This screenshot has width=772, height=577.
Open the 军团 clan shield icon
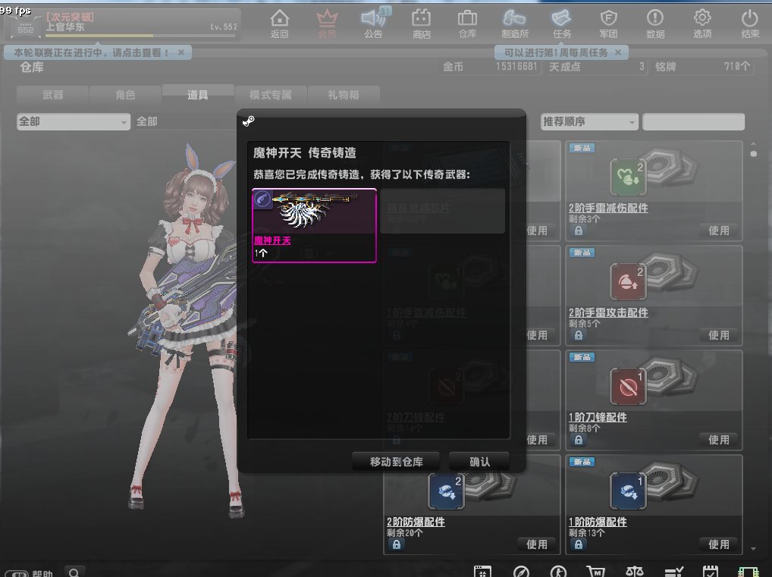(608, 24)
